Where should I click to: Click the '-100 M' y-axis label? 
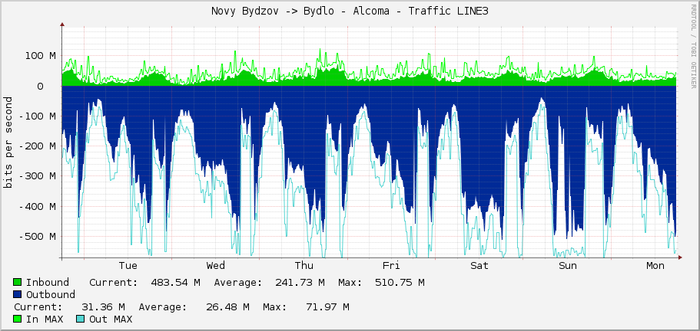pyautogui.click(x=37, y=116)
